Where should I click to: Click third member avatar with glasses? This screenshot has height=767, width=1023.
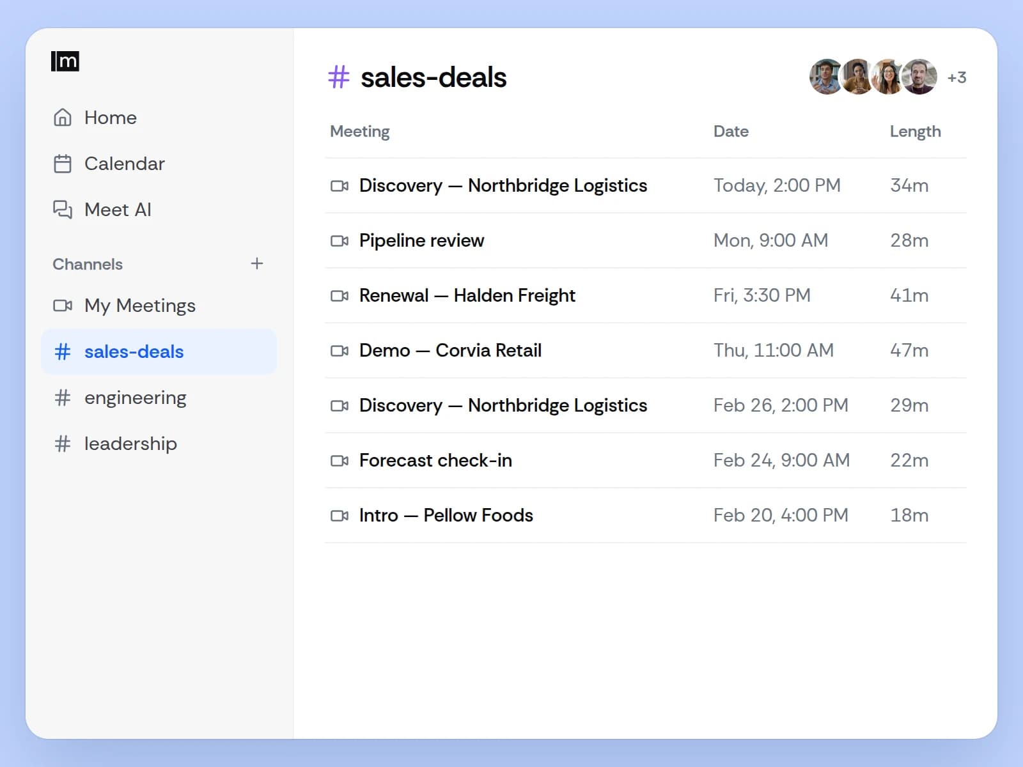pos(888,77)
